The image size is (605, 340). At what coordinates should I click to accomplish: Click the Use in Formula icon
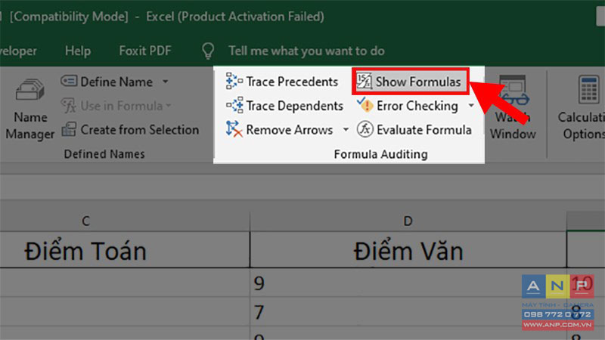[69, 106]
